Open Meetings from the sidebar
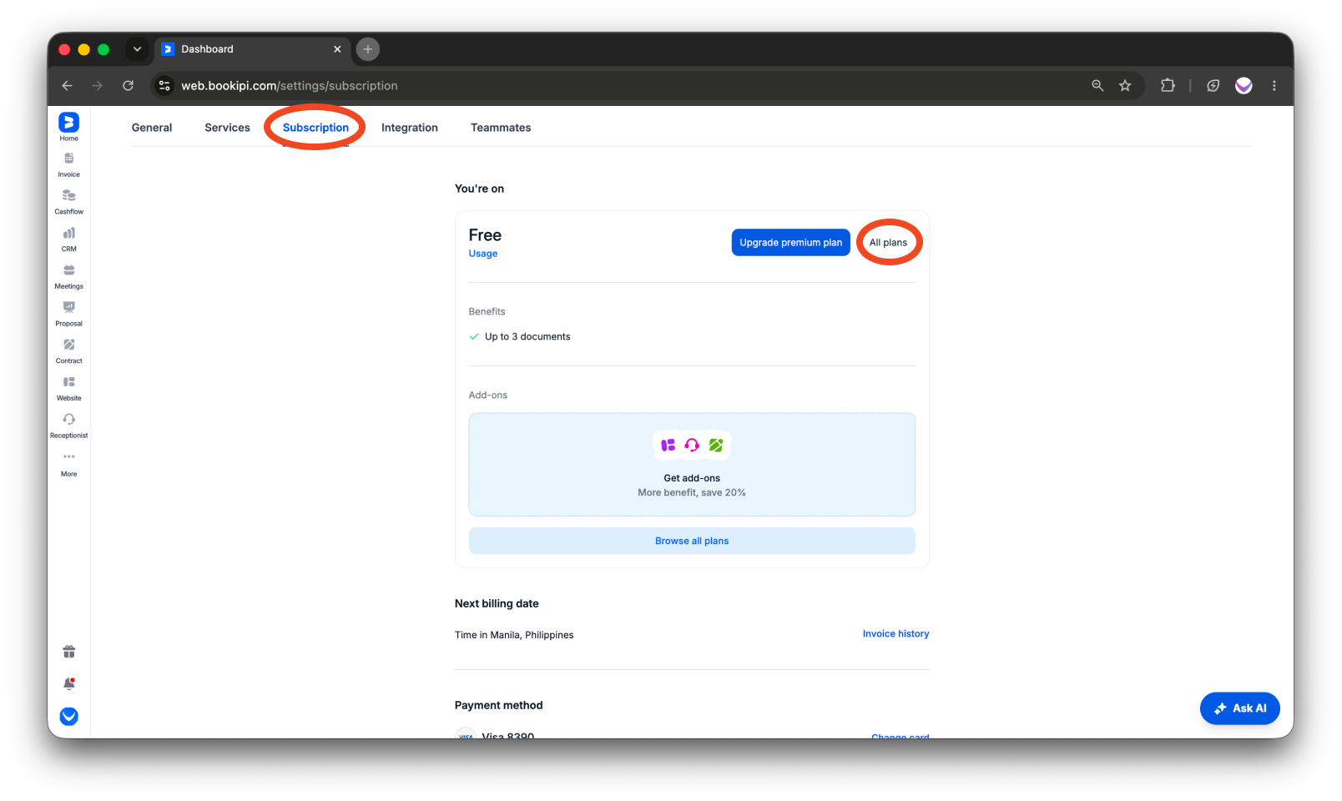Image resolution: width=1342 pixels, height=801 pixels. coord(68,277)
